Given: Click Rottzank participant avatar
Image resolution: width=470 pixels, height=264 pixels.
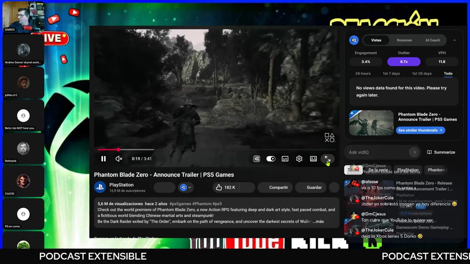Looking at the screenshot, I should coord(23,148).
